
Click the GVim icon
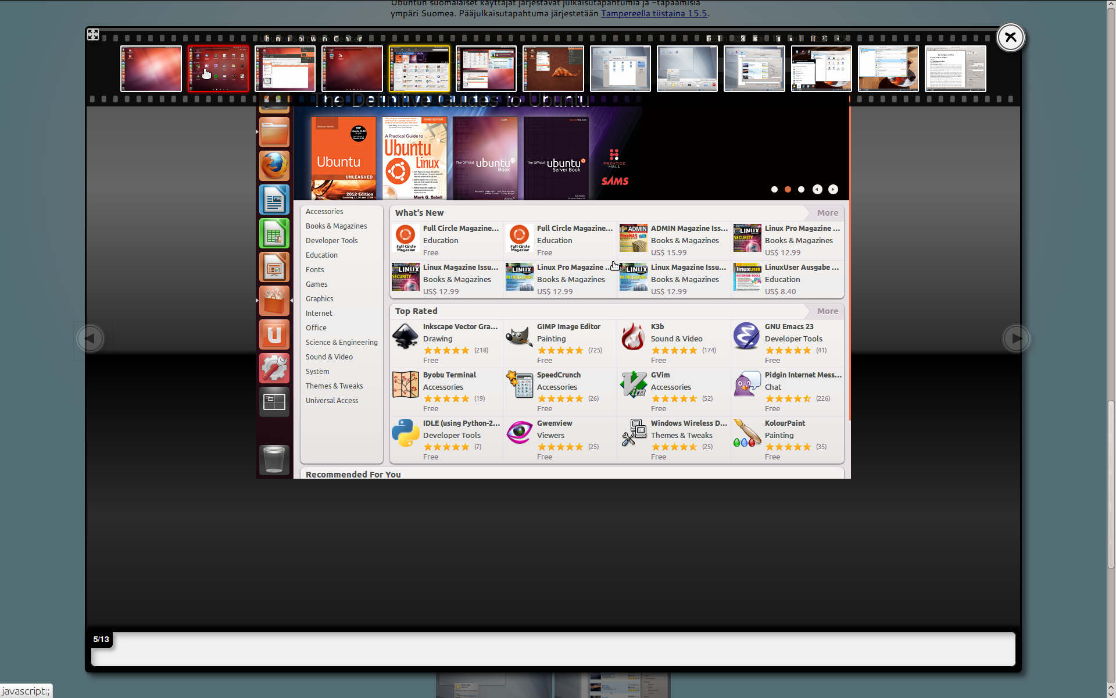click(633, 385)
